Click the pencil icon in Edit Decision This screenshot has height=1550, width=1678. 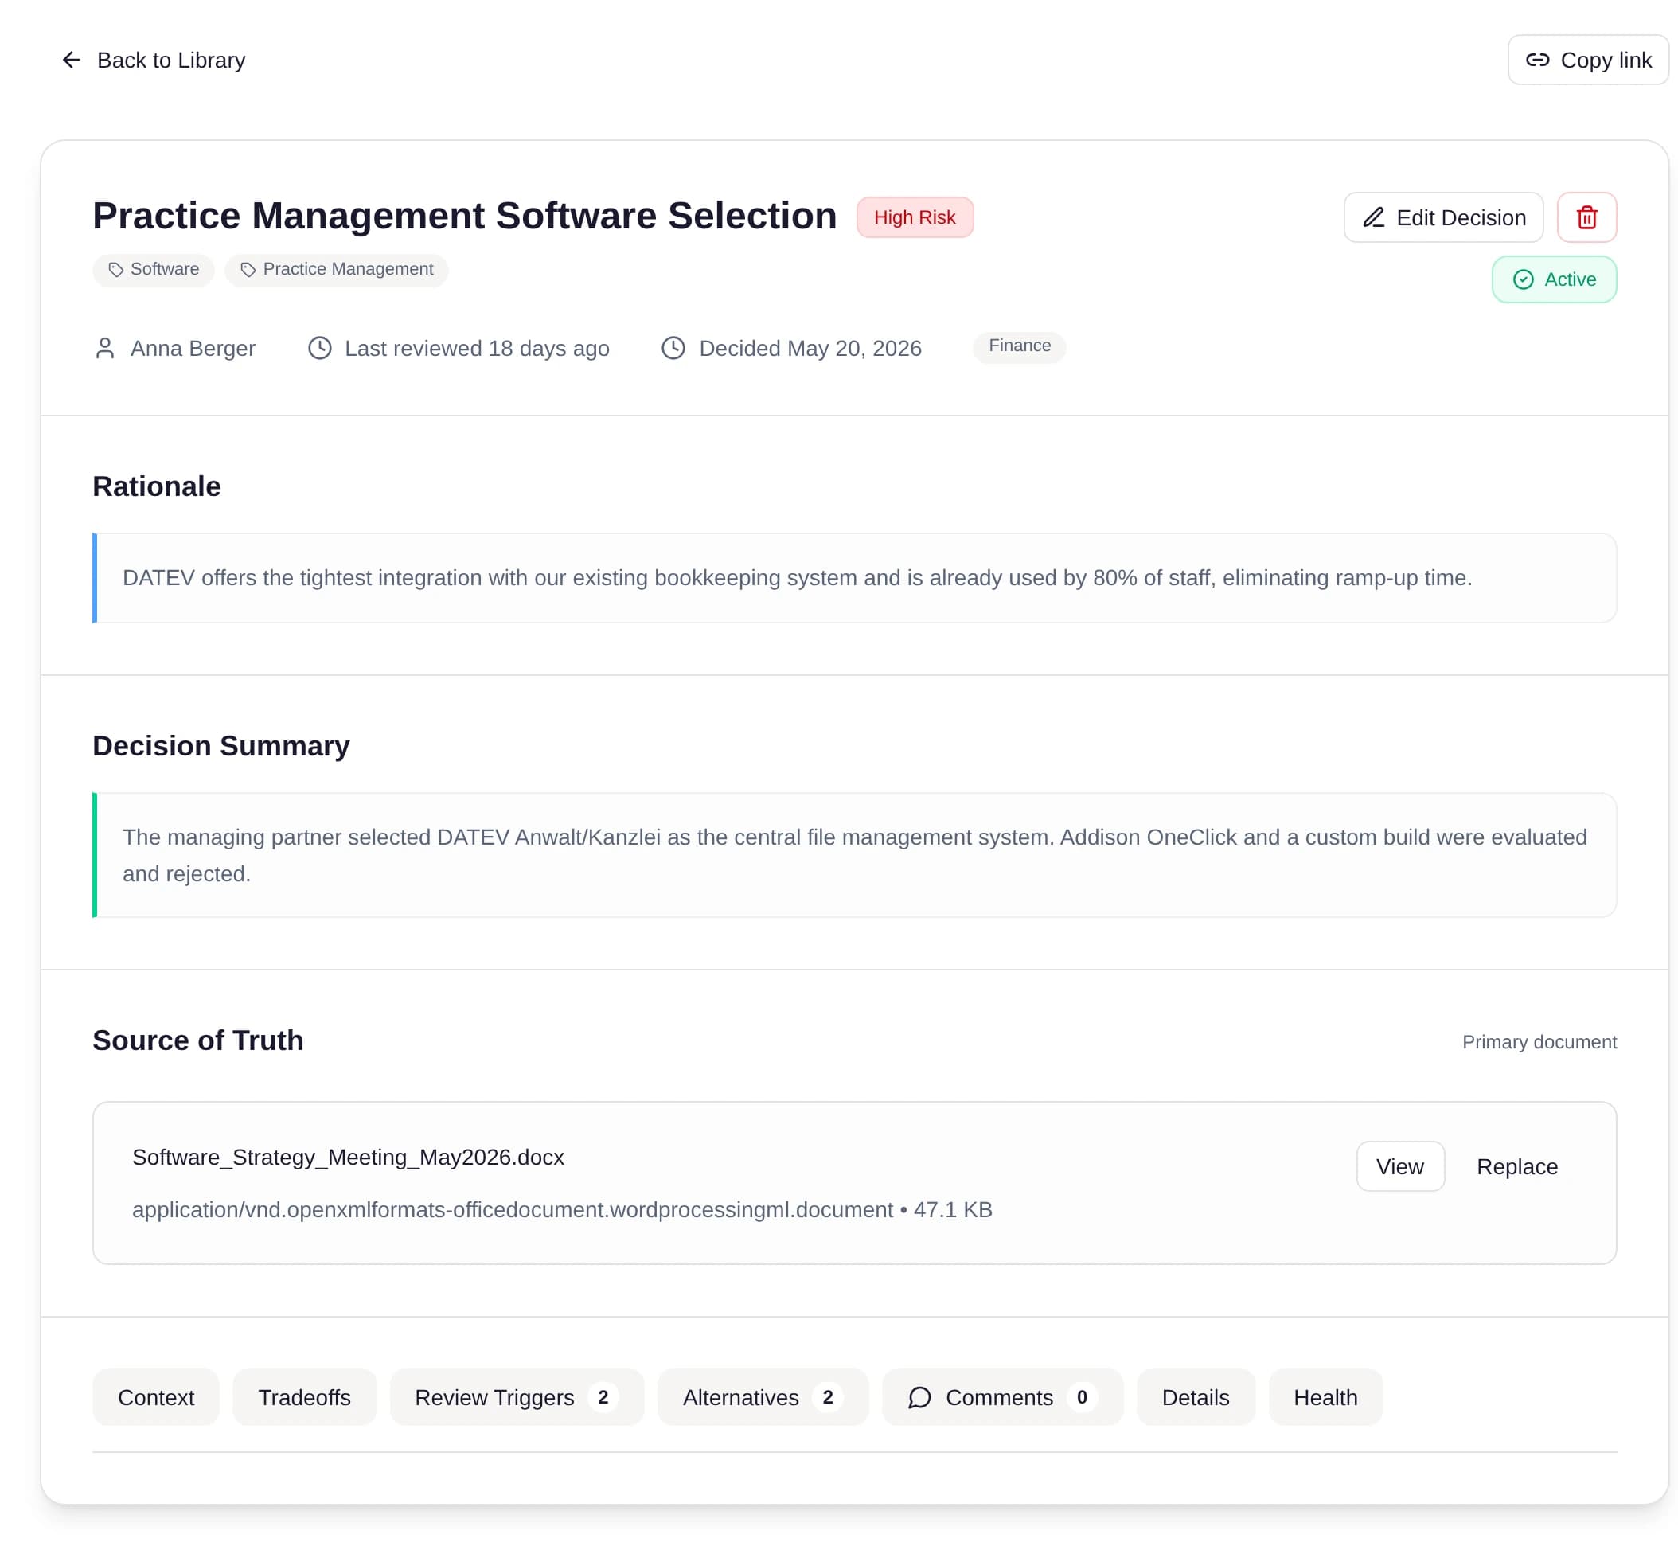(x=1374, y=218)
